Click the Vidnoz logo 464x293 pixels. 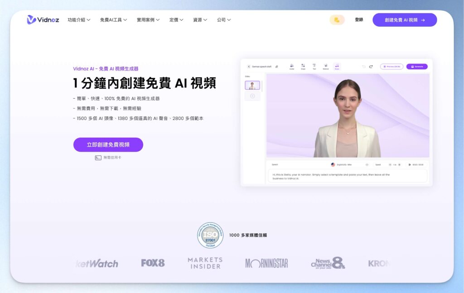[x=43, y=20]
